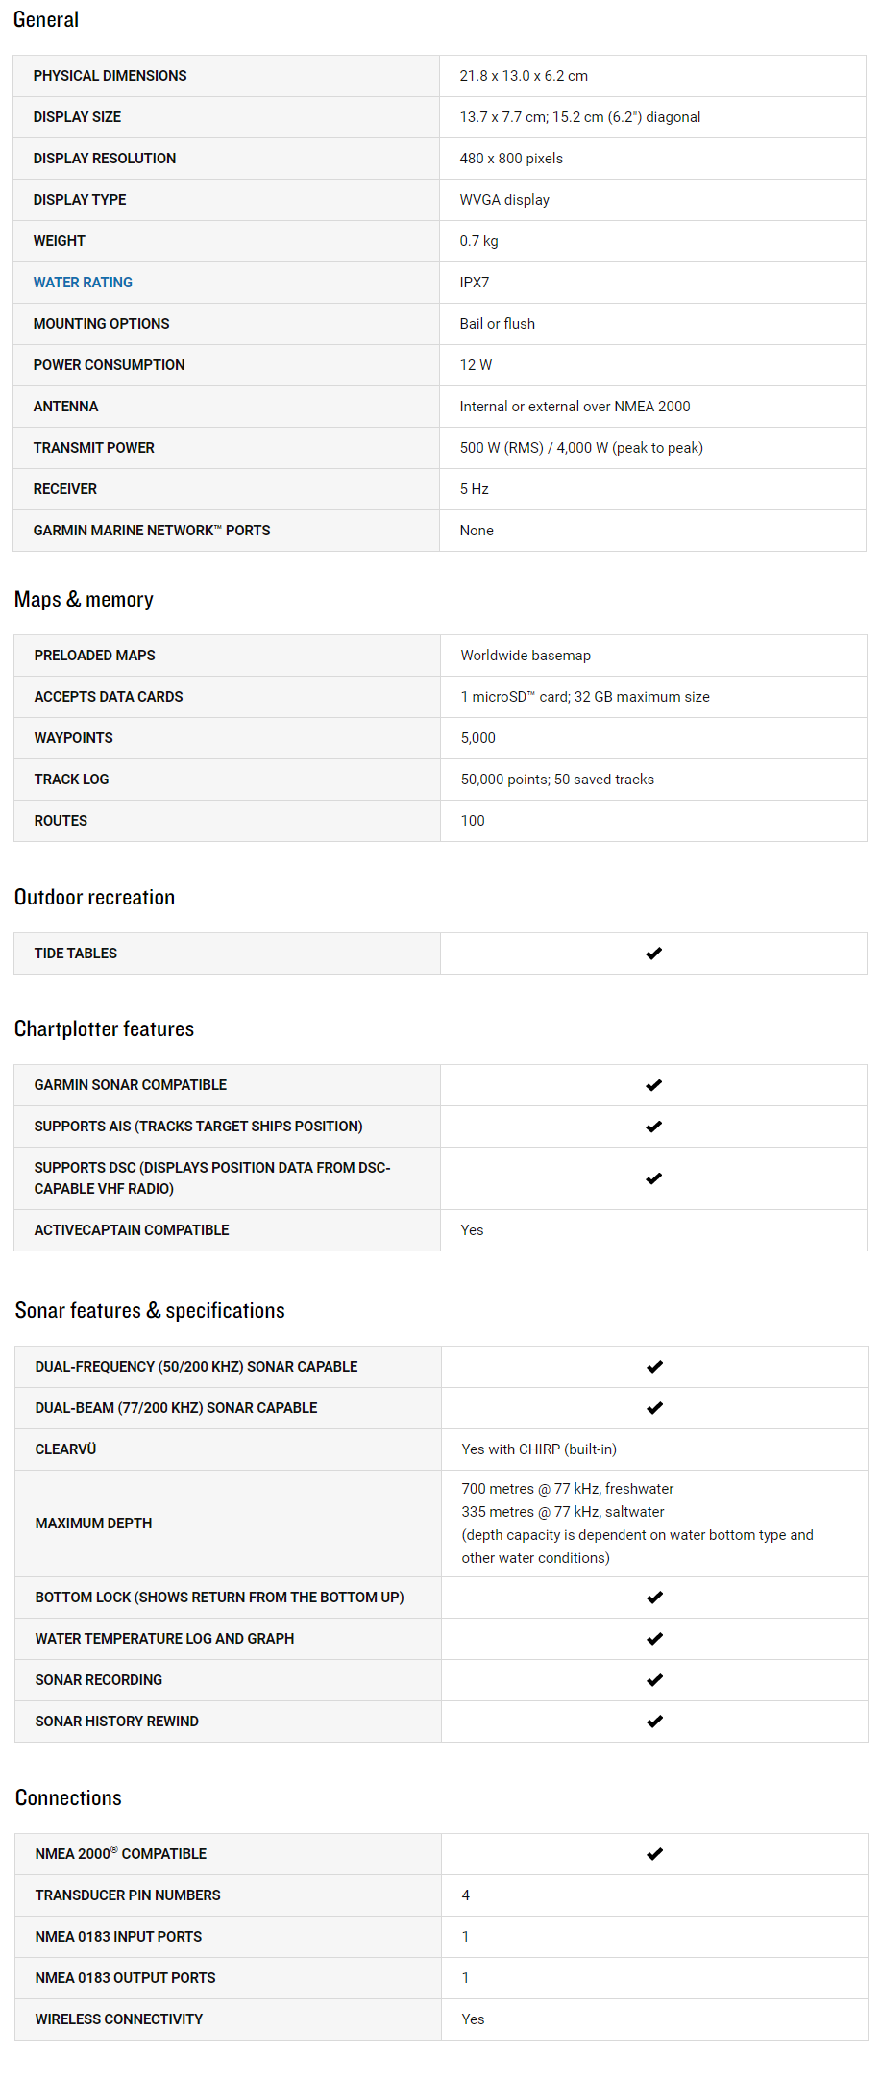Screen dimensions: 881x2081
Task: Click the Sonar features & specifications heading
Action: 150,1311
